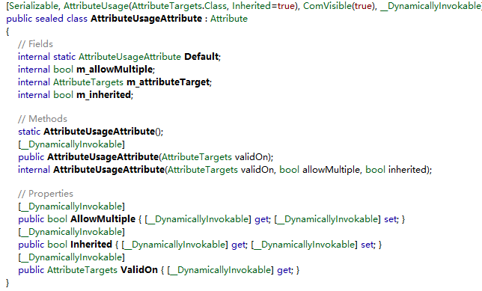Open the get accessor of ValidOn
Screen dimensions: 482x291
coord(284,270)
